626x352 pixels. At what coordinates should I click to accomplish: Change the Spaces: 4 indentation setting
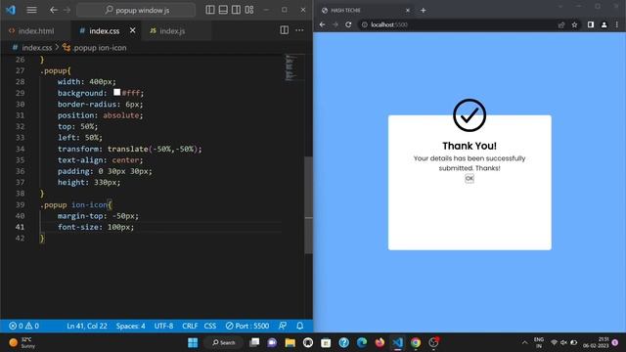(x=130, y=326)
